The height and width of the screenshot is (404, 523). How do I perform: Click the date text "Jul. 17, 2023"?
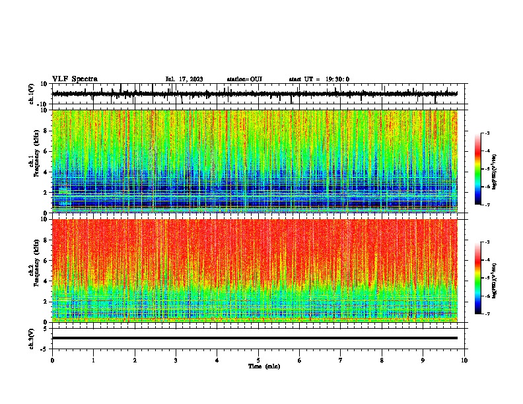(x=184, y=79)
